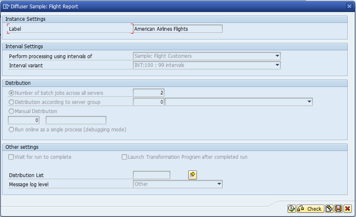Click the Distribution List yellow arrow icon
The image size is (356, 217).
coord(192,175)
